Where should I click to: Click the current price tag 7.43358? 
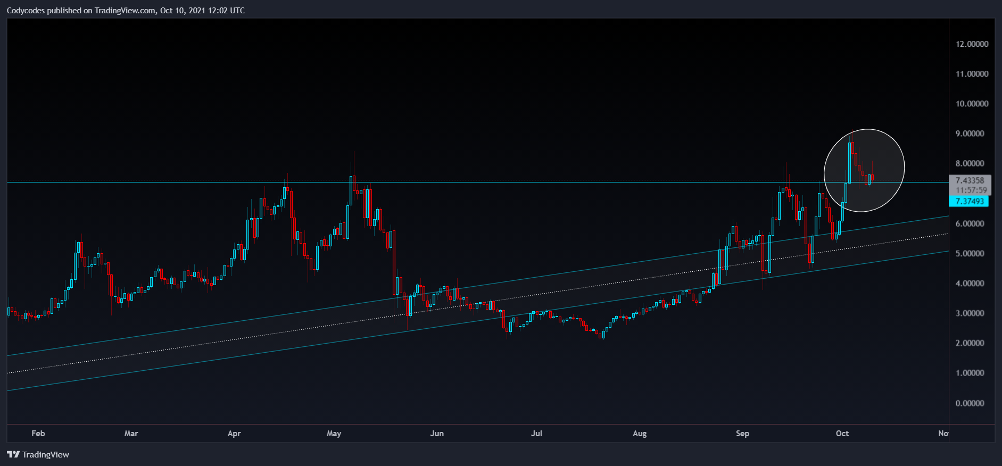tap(970, 180)
